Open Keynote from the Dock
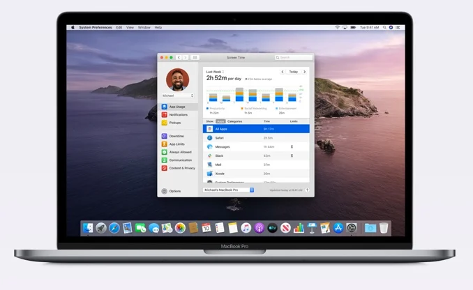 [x=312, y=228]
